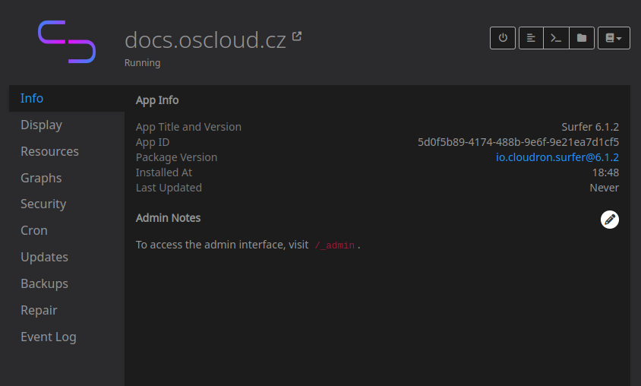Open the Backups section
Image resolution: width=641 pixels, height=386 pixels.
pos(44,283)
